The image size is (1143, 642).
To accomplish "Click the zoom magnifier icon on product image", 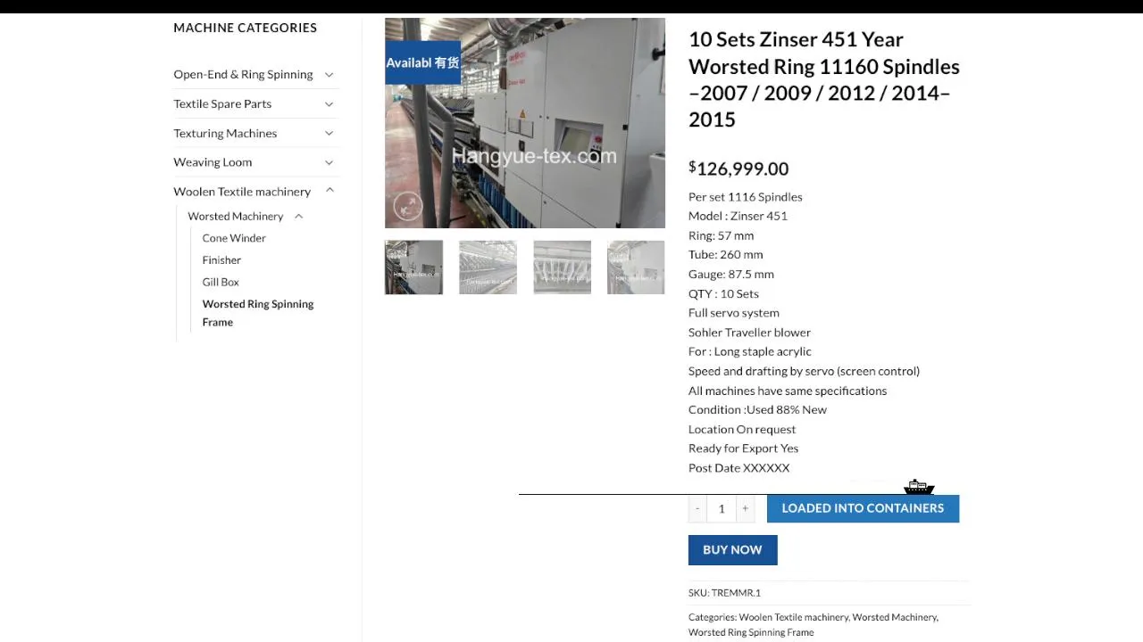I will (408, 206).
